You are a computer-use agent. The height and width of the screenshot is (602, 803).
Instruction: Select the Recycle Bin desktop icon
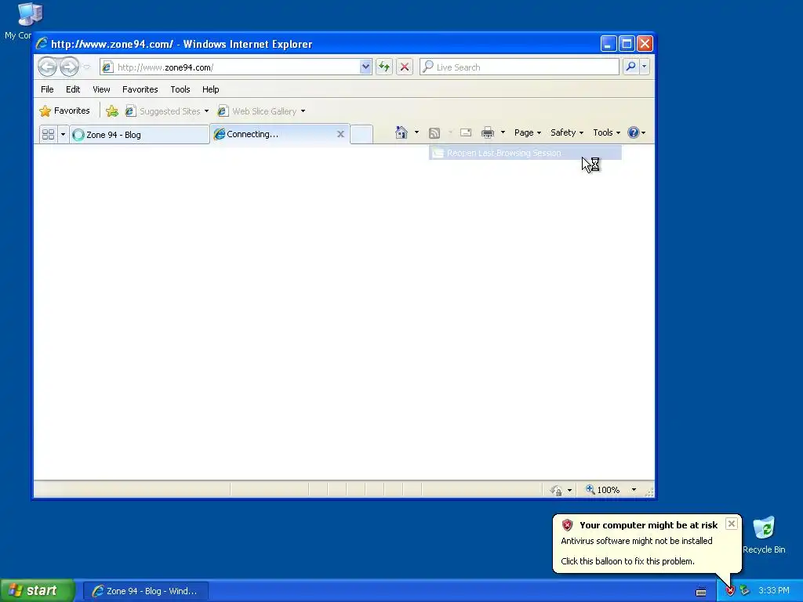[x=764, y=535]
